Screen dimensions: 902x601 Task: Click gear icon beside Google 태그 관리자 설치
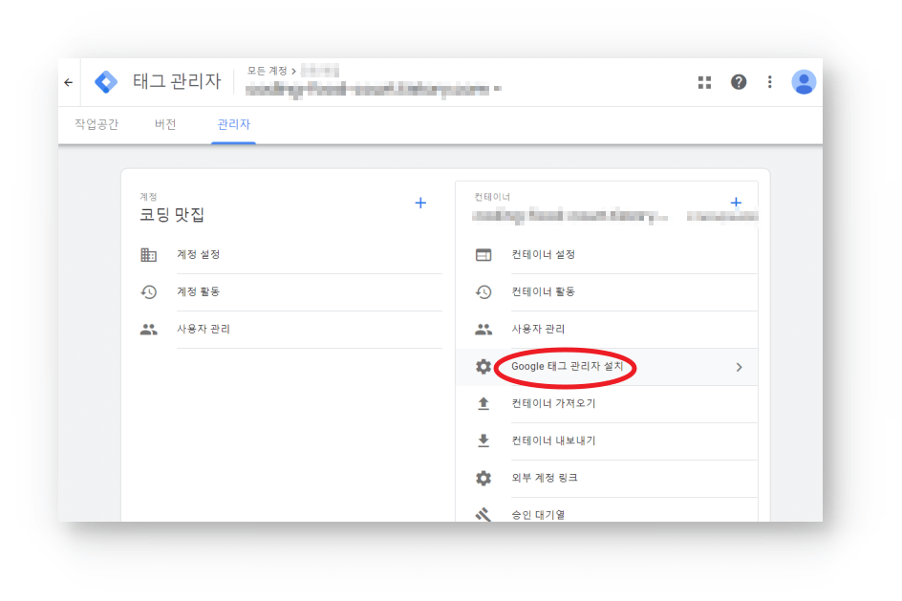483,366
